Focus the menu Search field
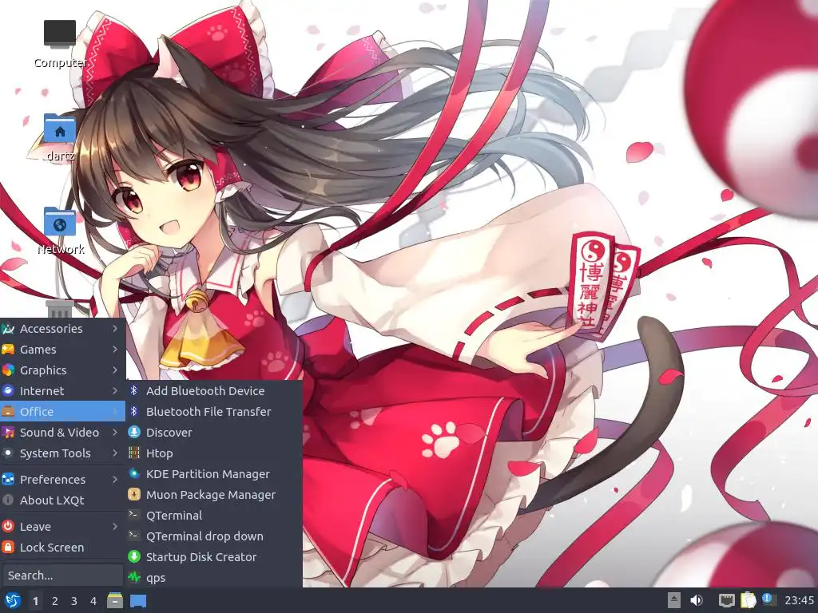This screenshot has height=613, width=818. 62,575
